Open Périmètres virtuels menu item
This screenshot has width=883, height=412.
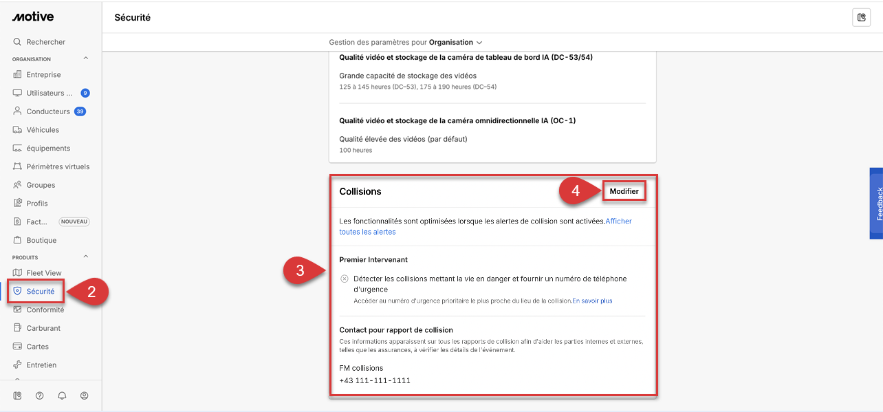pyautogui.click(x=58, y=166)
